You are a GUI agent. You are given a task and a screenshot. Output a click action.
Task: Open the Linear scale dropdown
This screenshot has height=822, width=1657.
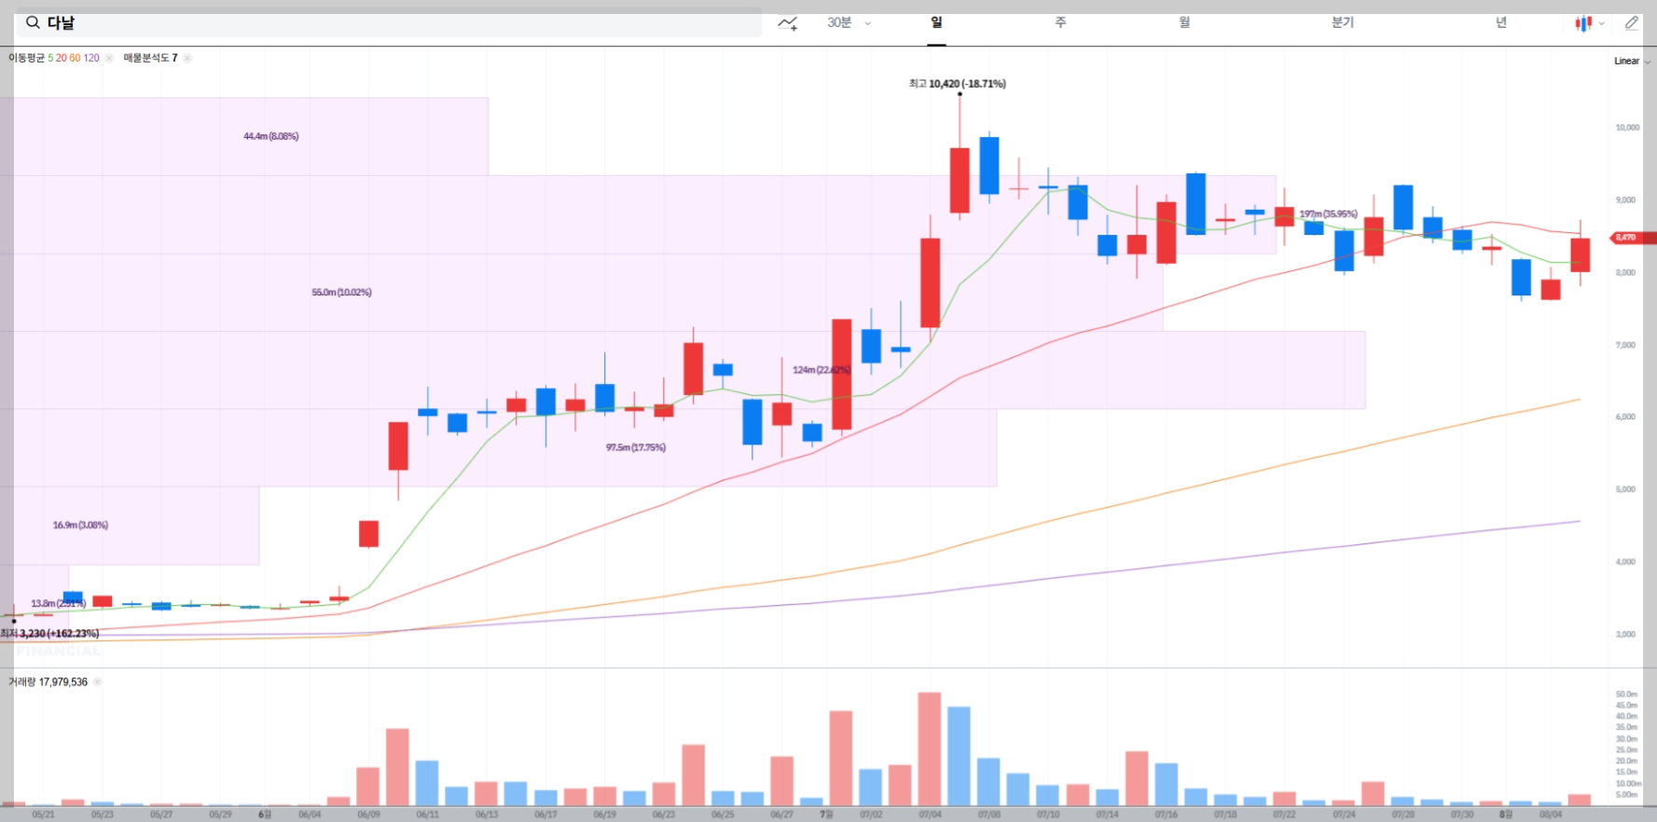tap(1632, 61)
